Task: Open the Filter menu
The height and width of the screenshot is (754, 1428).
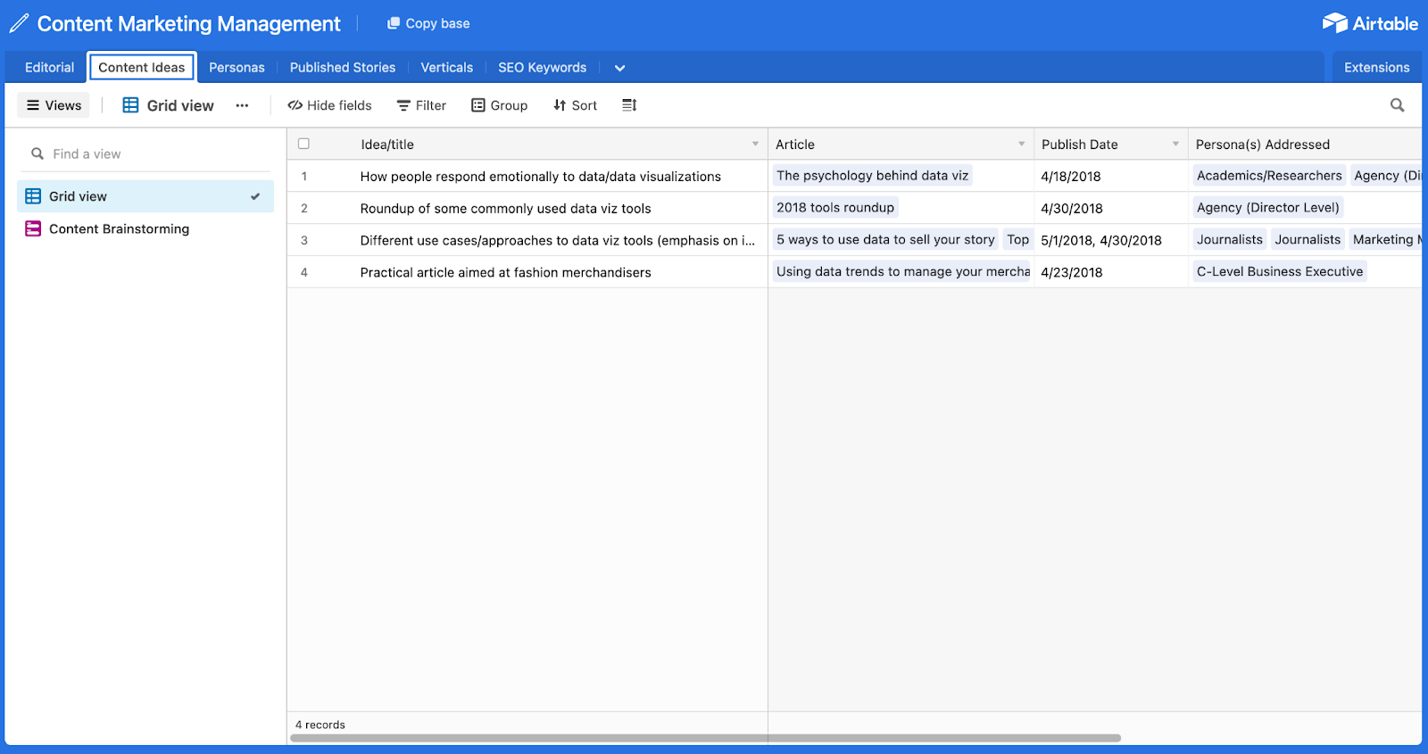Action: coord(422,105)
